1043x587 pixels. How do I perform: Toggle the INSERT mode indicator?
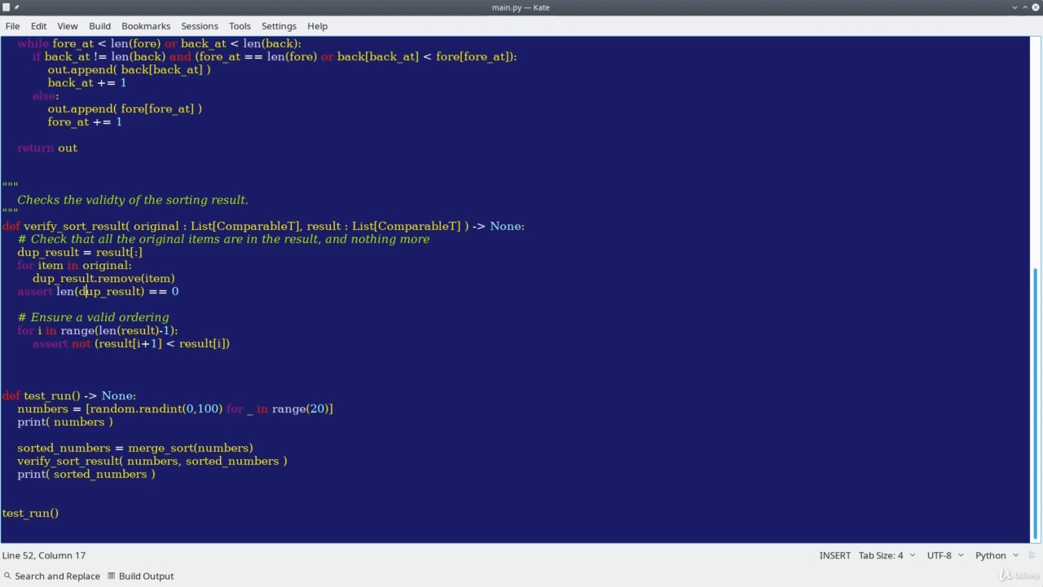(835, 555)
